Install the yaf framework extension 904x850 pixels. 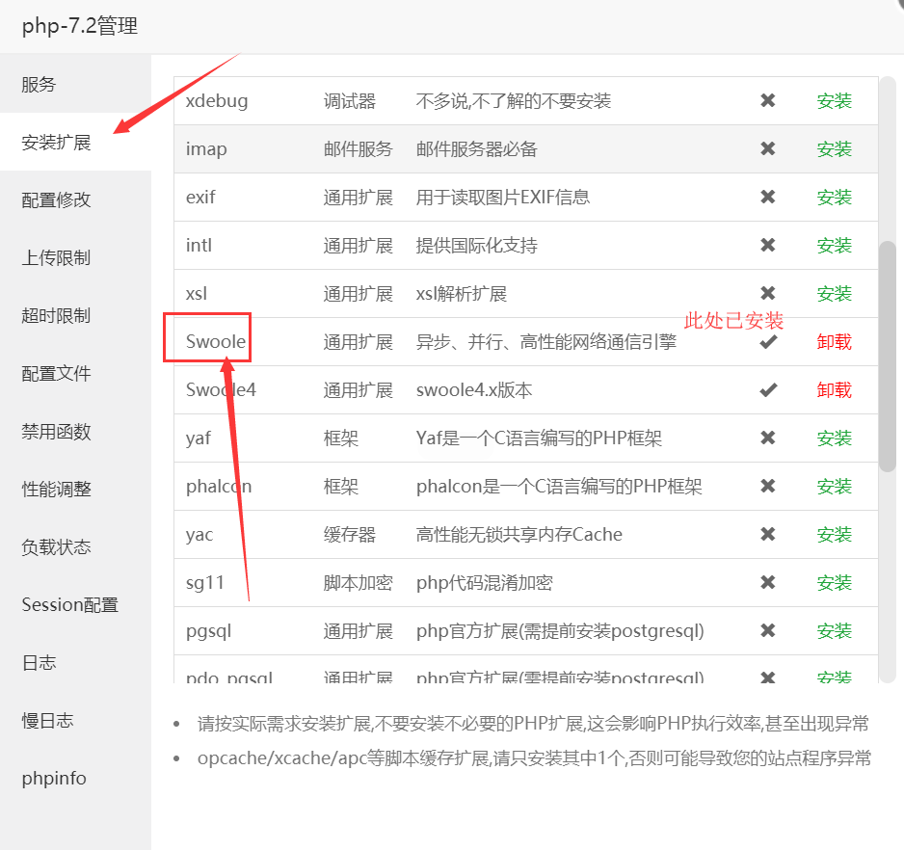click(x=834, y=438)
